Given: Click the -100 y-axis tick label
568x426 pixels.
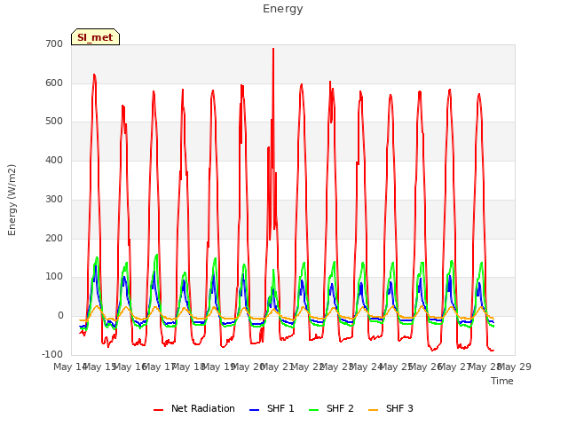Looking at the screenshot, I should pyautogui.click(x=52, y=354).
